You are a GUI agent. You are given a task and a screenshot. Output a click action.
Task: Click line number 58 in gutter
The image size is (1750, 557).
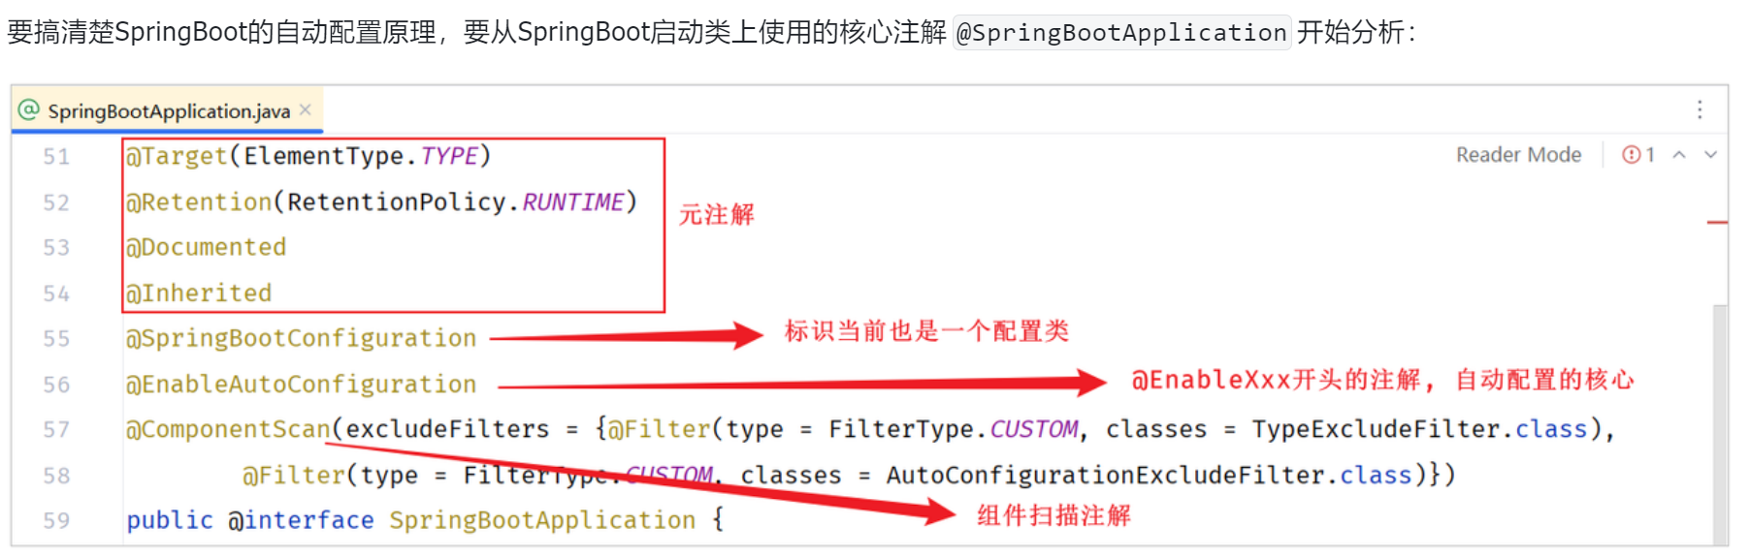pos(56,476)
